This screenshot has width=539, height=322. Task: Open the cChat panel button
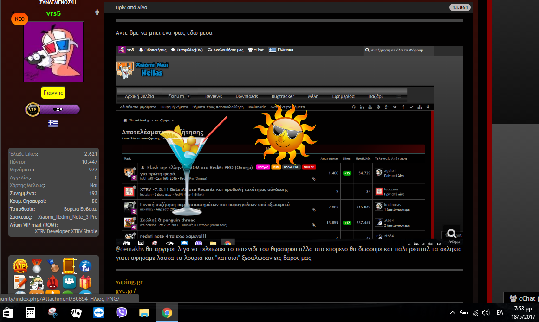click(x=522, y=298)
